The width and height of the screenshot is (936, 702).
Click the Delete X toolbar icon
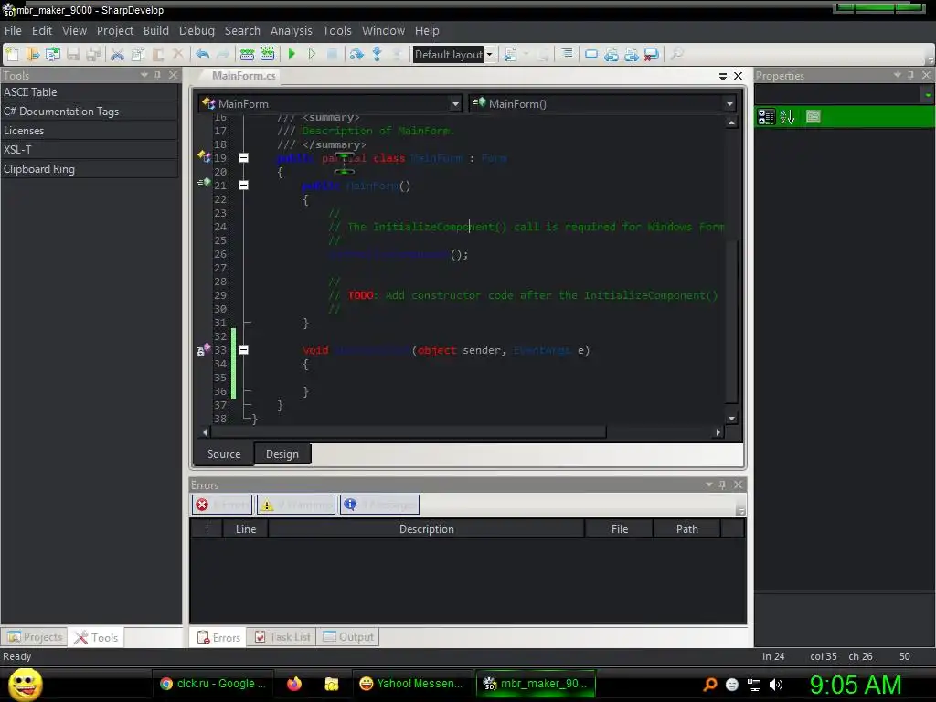pyautogui.click(x=178, y=54)
